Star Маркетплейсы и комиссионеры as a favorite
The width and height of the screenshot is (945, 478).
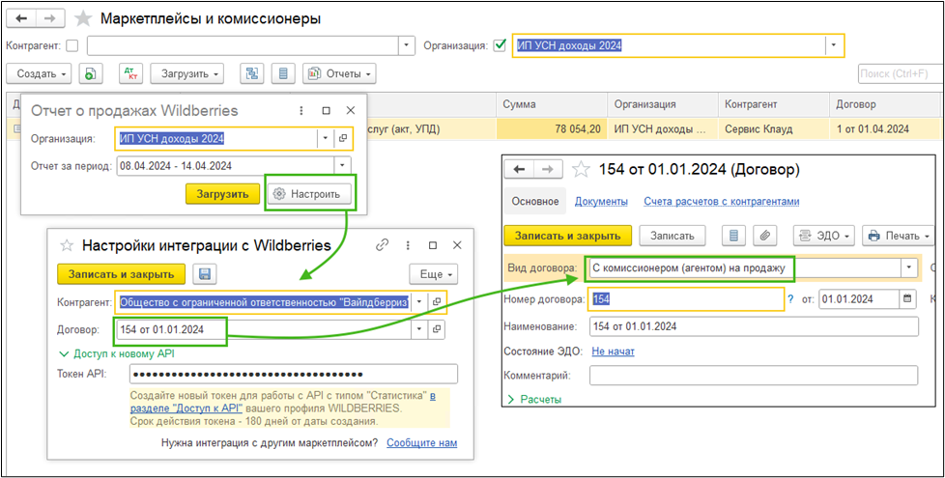[82, 18]
